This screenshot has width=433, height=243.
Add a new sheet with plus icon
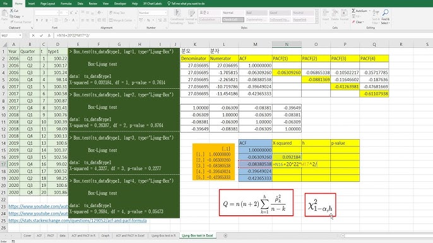coord(225,235)
